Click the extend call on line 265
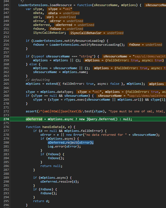The height and width of the screenshot is (208, 166). [51, 84]
